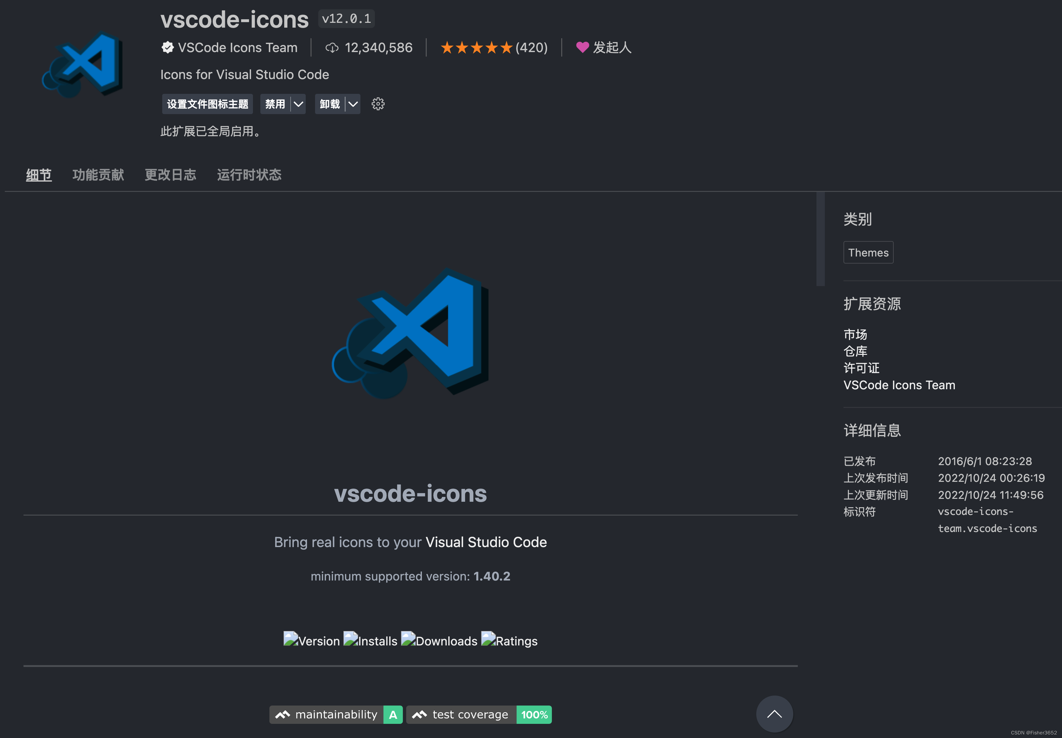
Task: Click the Icons for Visual Studio Code description
Action: click(x=245, y=74)
